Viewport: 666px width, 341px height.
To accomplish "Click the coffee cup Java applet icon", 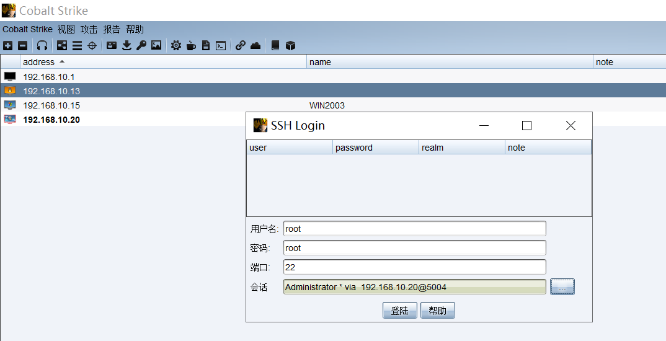I will [x=191, y=45].
